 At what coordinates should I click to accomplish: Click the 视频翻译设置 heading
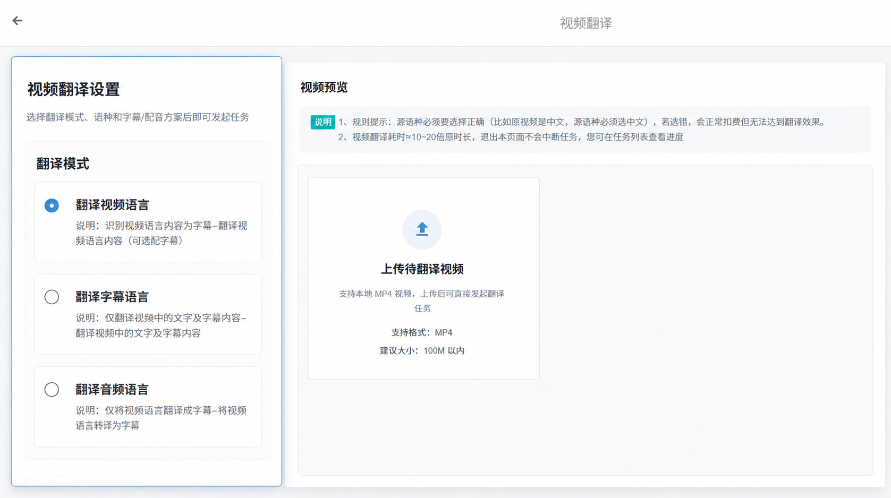73,89
